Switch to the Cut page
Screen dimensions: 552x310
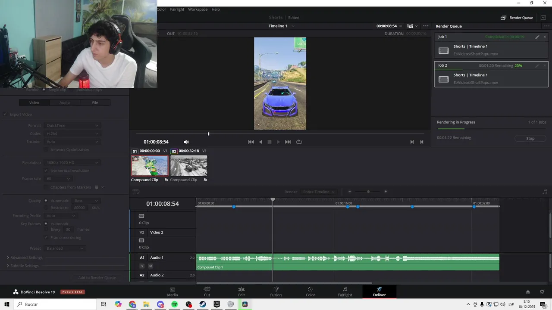[x=207, y=291]
